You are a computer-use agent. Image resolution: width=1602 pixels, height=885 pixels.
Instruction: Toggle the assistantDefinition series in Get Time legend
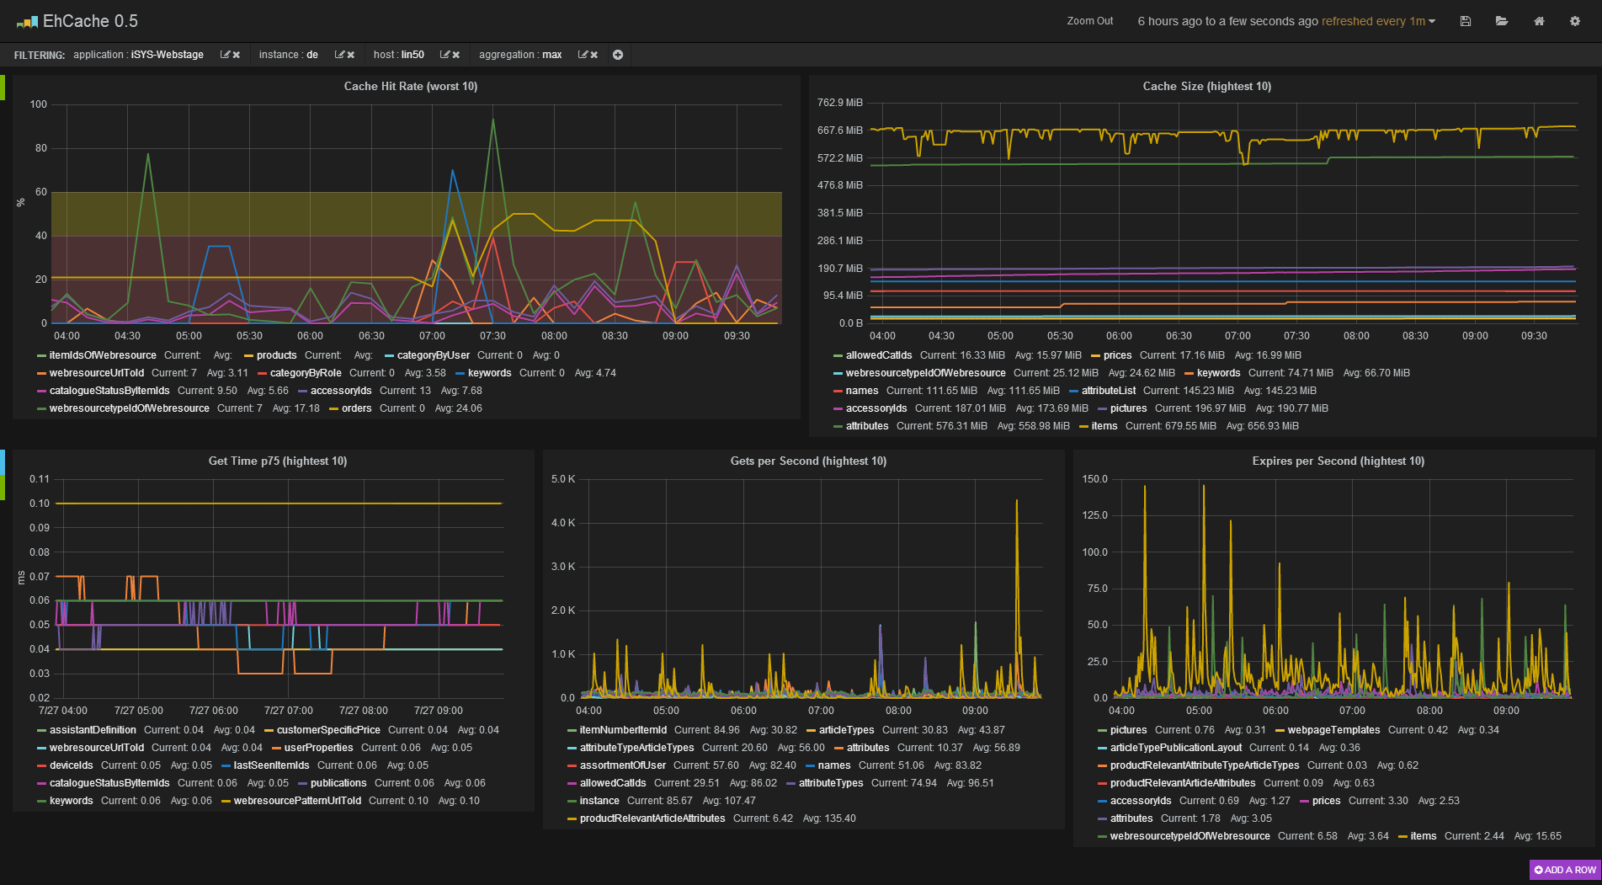(93, 730)
